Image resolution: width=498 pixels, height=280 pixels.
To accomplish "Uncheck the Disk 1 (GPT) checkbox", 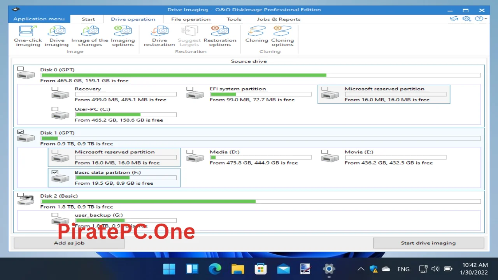I will click(x=21, y=132).
